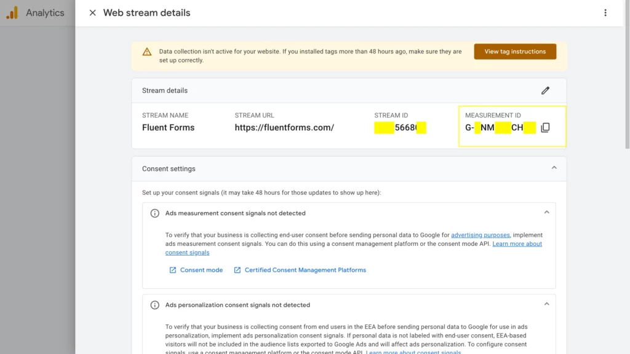Click info icon beside Ads measurement consent
Screen dimensions: 630x354
click(x=154, y=213)
